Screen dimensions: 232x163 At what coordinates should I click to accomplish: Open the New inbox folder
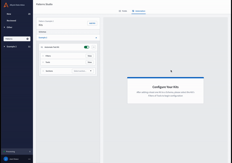coord(9,14)
